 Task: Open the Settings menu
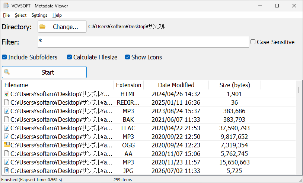tap(39, 15)
